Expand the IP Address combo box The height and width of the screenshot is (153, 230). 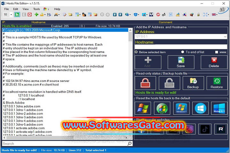[225, 37]
